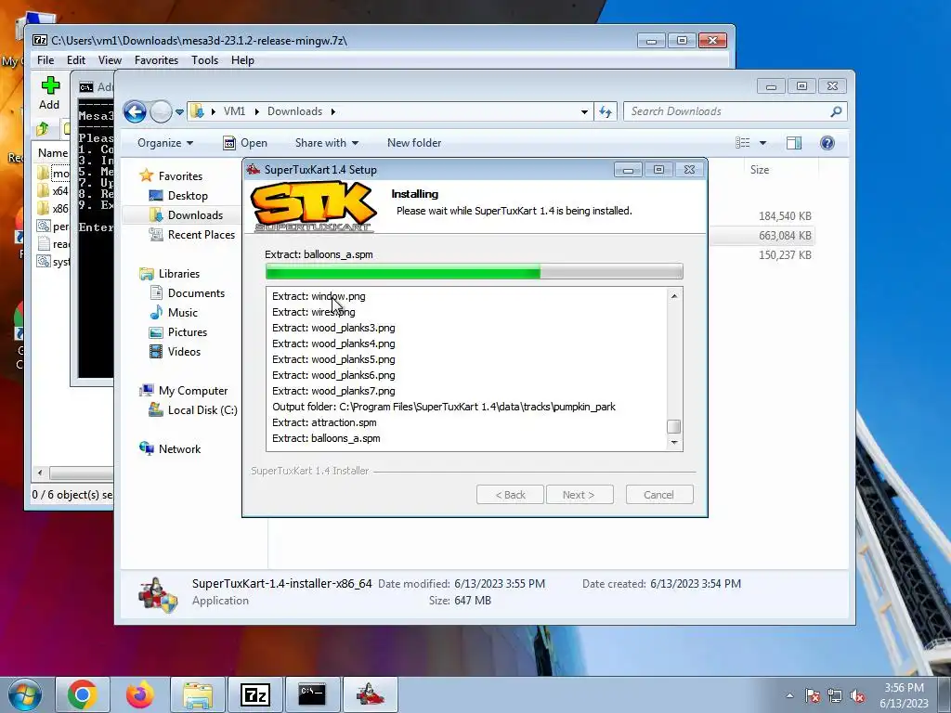Open the Share with dropdown
Viewport: 951px width, 713px height.
click(x=327, y=143)
